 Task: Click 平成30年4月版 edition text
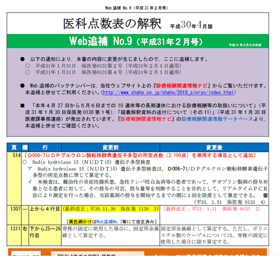(x=191, y=25)
